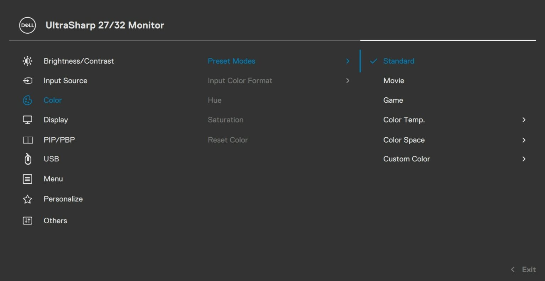Choose Reset Color
This screenshot has width=545, height=281.
click(228, 140)
